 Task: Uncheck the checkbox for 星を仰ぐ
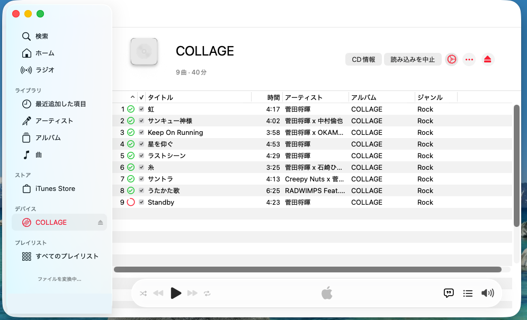point(141,144)
